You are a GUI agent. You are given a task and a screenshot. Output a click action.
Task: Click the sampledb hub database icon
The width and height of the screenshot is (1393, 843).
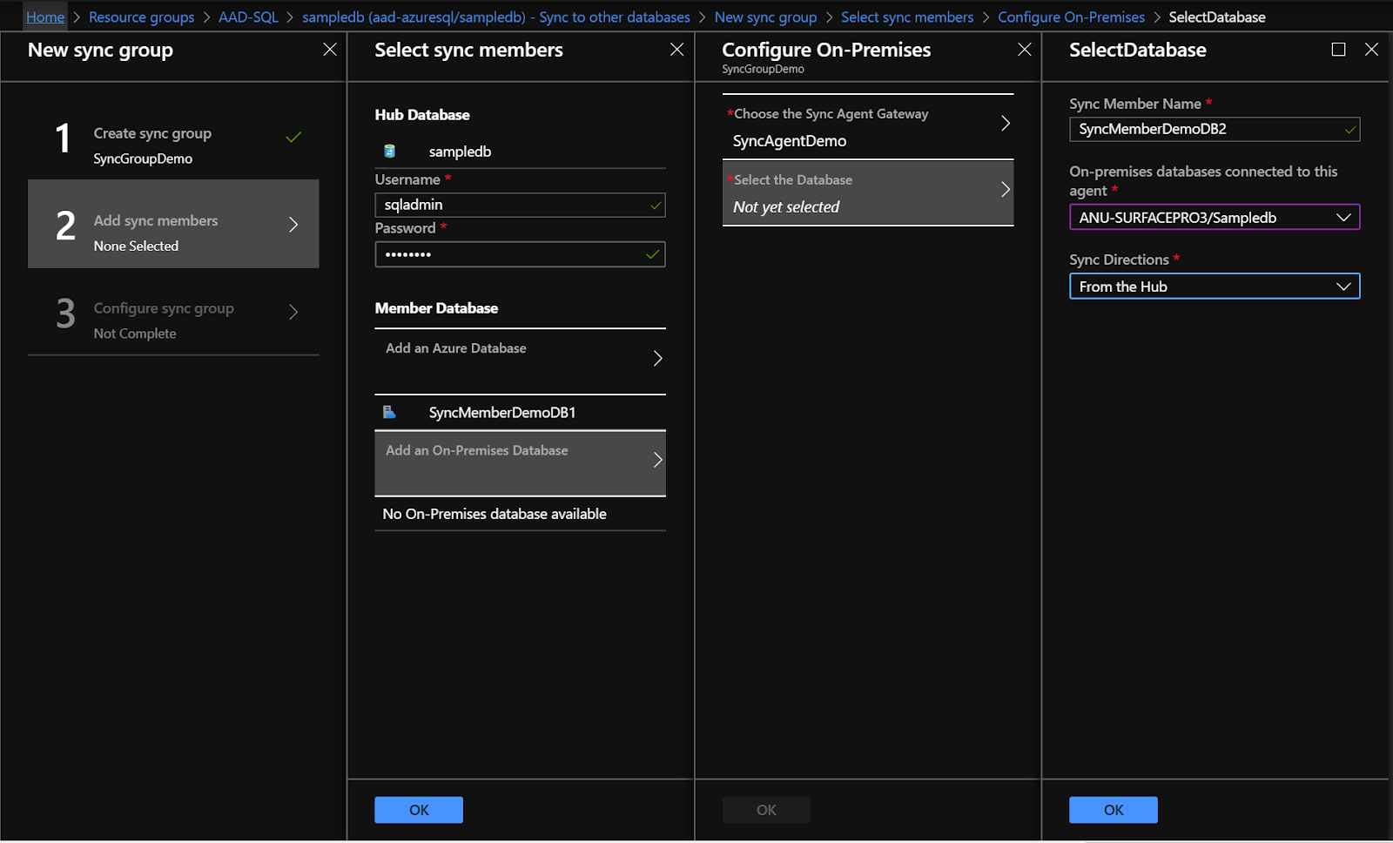390,152
